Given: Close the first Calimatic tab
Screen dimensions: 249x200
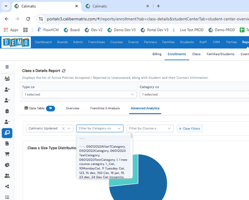Looking at the screenshot, I should pos(77,6).
